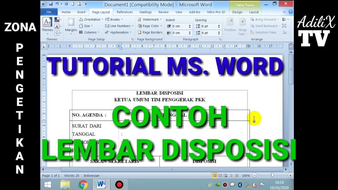This screenshot has width=338, height=190.
Task: Click the Words: 25 status entry
Action: point(72,175)
